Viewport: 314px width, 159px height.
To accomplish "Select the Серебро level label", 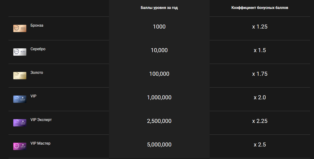I will (x=38, y=49).
